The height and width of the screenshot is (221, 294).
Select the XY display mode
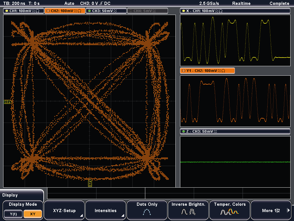click(x=33, y=214)
